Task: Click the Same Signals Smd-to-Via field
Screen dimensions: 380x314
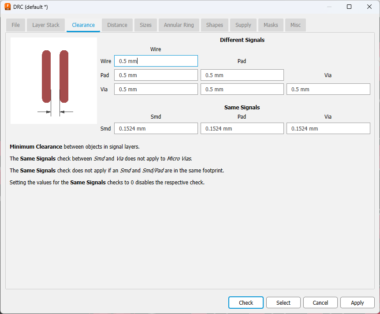Action: coord(328,129)
